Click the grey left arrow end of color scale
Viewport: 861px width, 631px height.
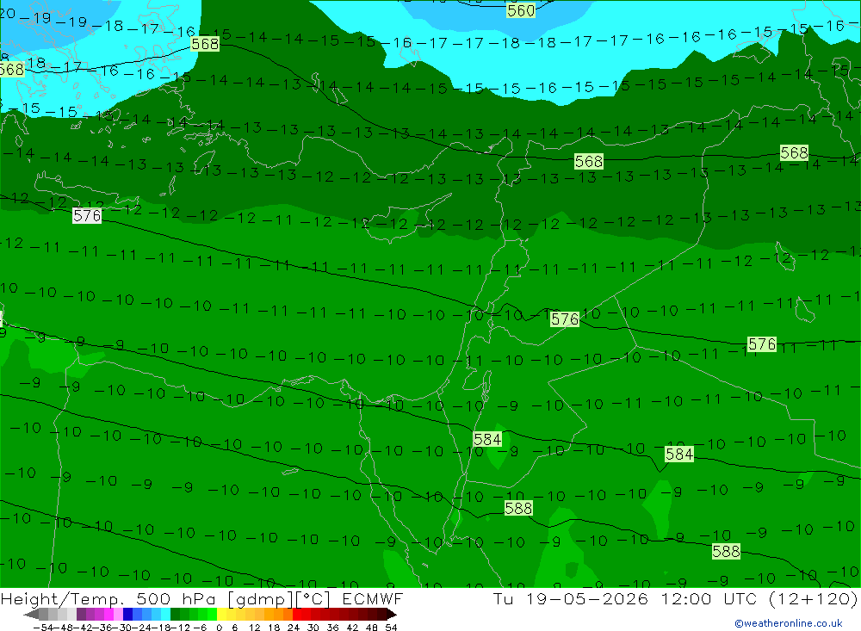coord(31,615)
